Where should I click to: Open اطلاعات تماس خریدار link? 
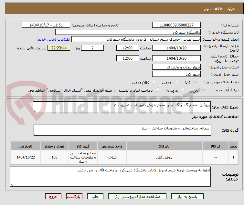pyautogui.click(x=53, y=39)
